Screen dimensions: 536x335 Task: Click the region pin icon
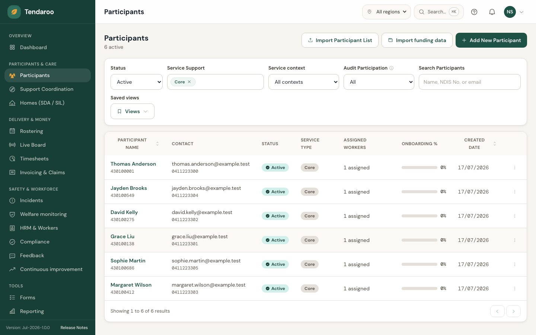click(369, 12)
